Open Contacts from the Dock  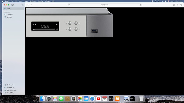tap(67, 99)
